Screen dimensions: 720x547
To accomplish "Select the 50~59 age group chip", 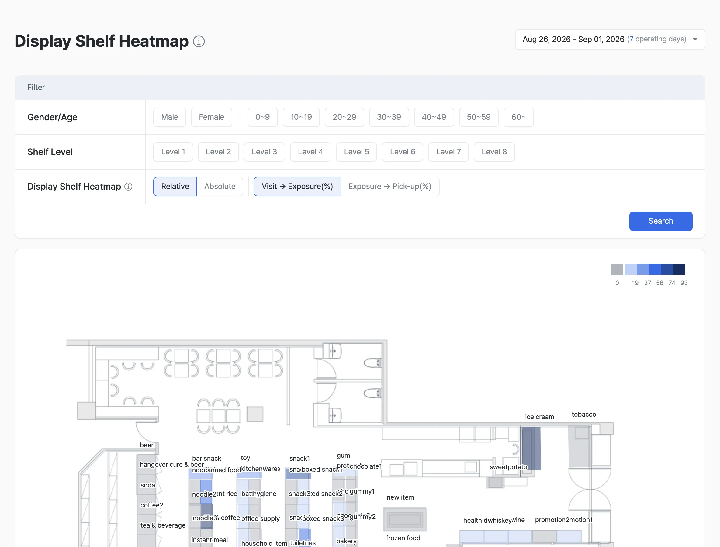I will click(479, 117).
